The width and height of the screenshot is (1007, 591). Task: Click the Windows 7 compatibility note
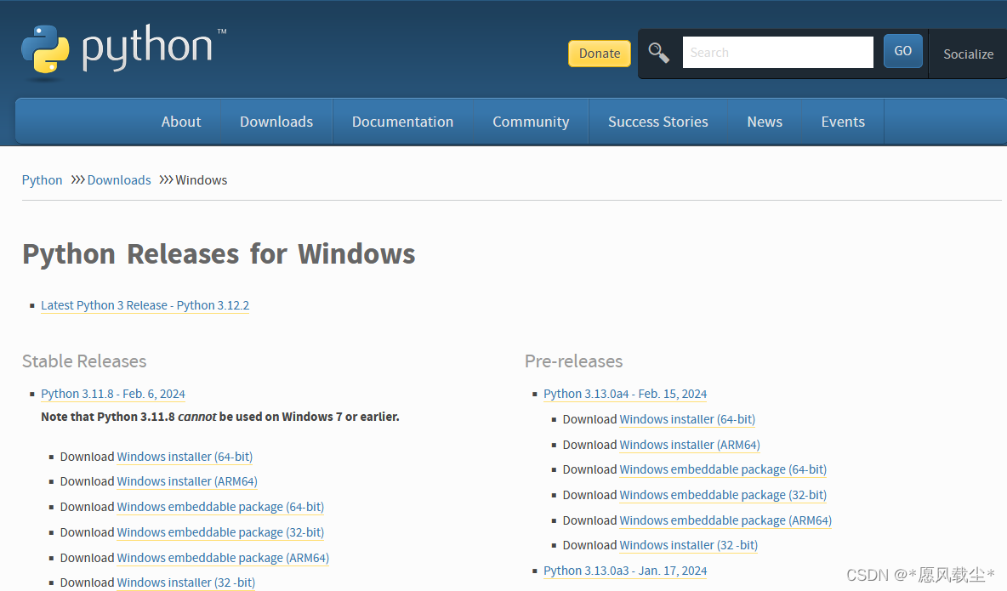(220, 417)
